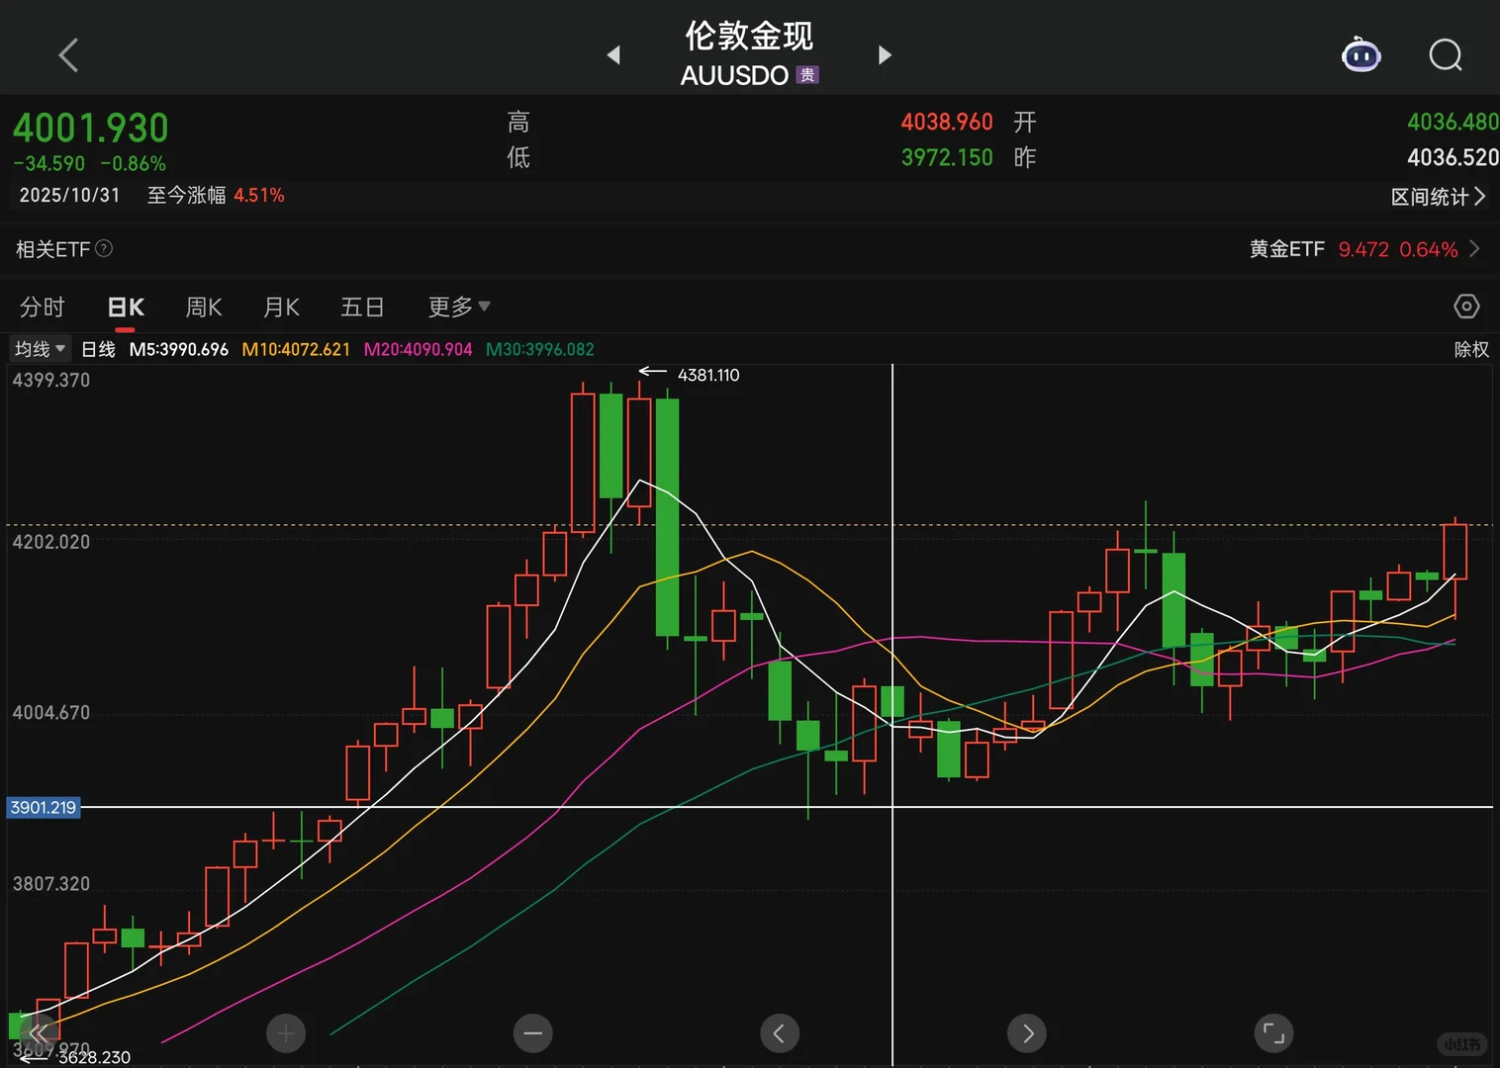1500x1068 pixels.
Task: Open the 黄金ETF quote link
Action: point(1356,248)
